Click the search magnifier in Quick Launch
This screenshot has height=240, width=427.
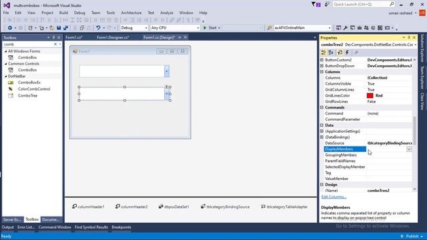click(x=392, y=4)
